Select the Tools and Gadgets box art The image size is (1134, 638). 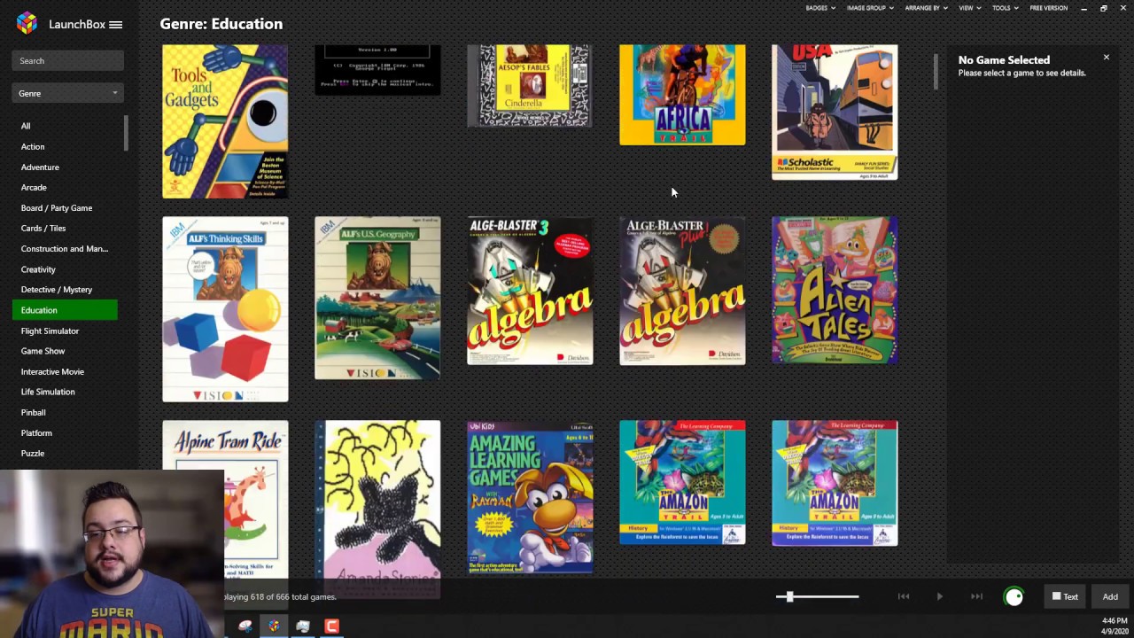[x=225, y=121]
